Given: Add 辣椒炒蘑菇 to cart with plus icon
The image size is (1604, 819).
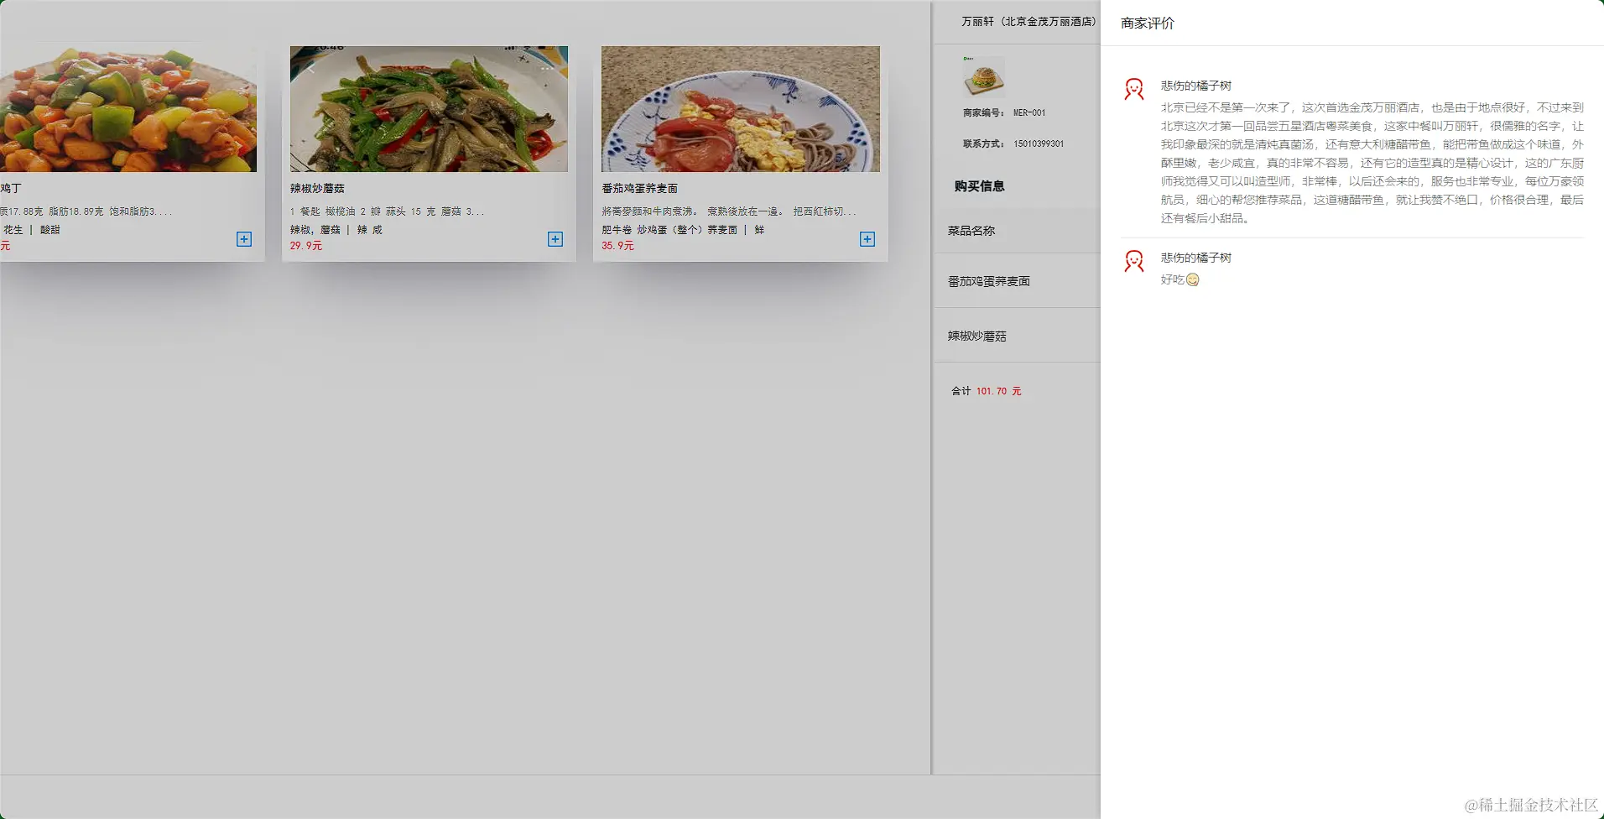Looking at the screenshot, I should [x=555, y=239].
